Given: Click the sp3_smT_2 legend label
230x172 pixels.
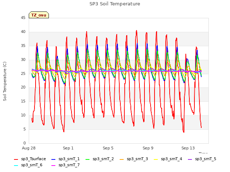Looking at the screenshot, I should (x=103, y=159).
